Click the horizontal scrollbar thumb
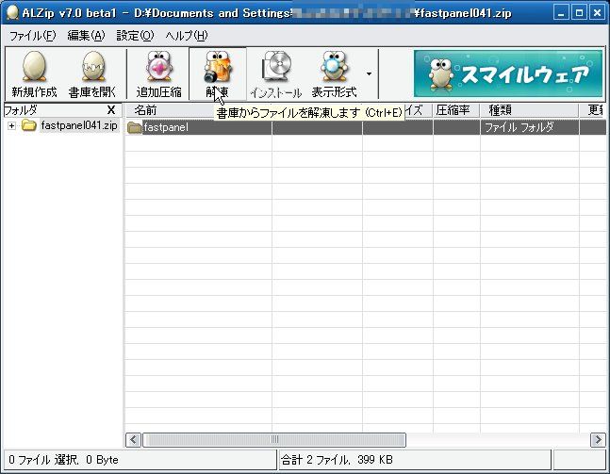Viewport: 610px width, 474px height. point(274,440)
